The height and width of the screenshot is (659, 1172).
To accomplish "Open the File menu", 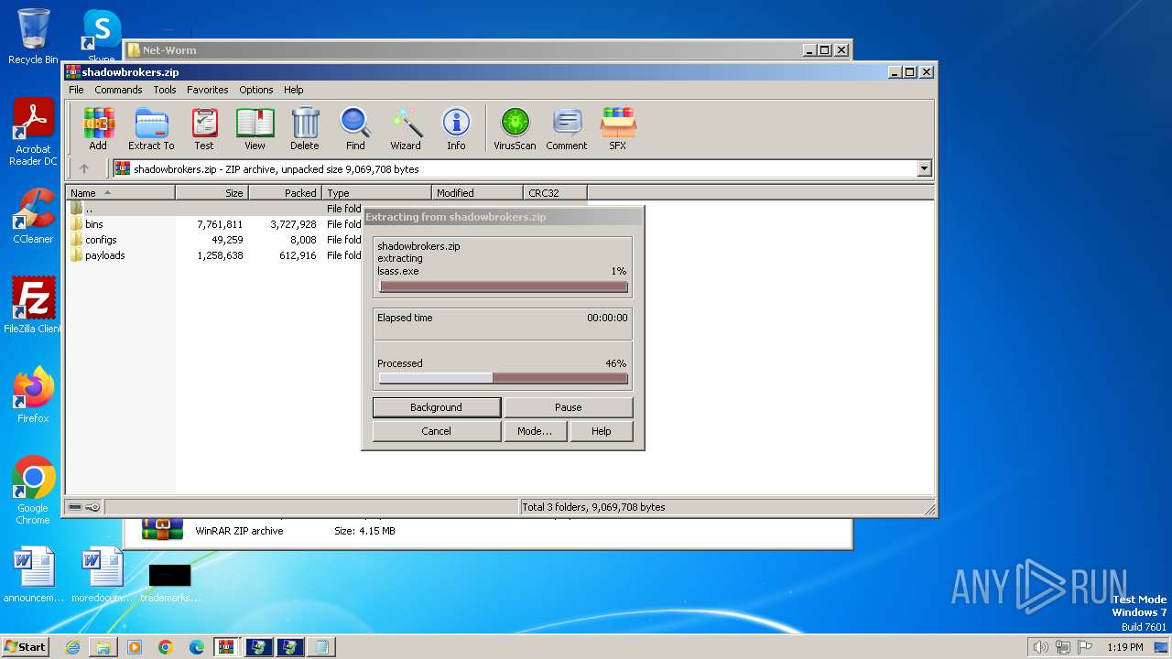I will click(x=76, y=90).
